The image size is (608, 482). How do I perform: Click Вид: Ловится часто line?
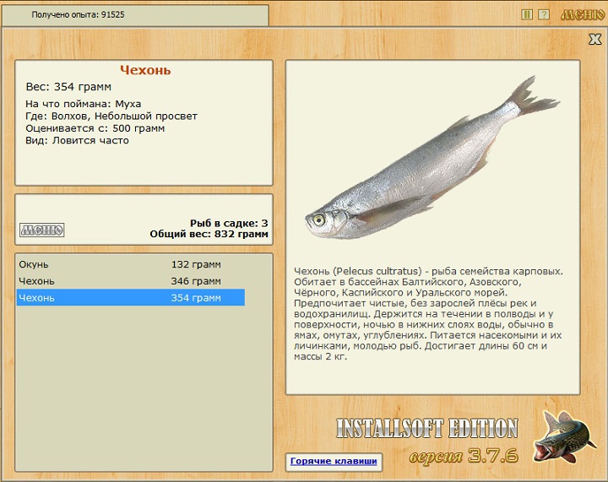click(77, 140)
